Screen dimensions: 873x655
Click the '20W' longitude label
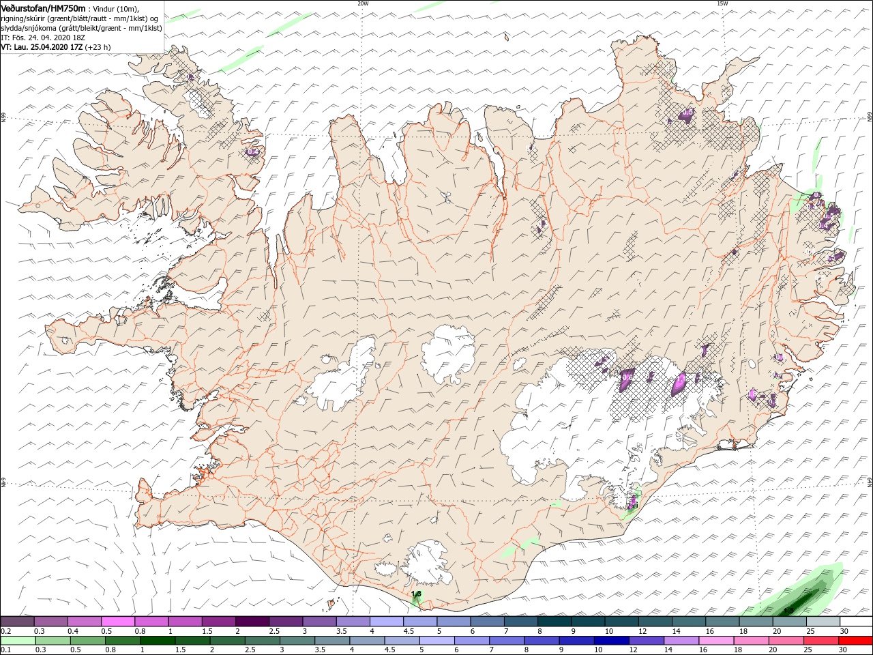pyautogui.click(x=363, y=3)
